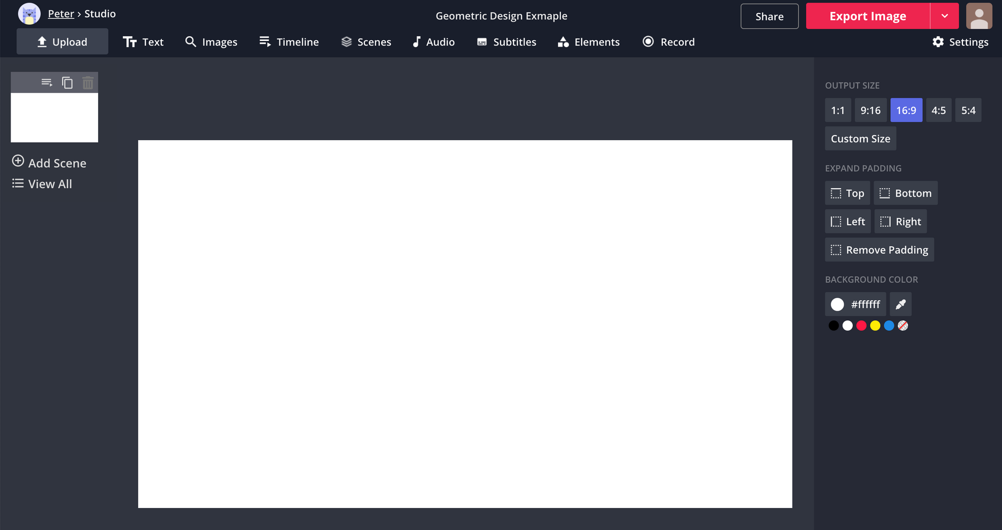The width and height of the screenshot is (1002, 530).
Task: Select the 1:1 output size
Action: tap(838, 111)
